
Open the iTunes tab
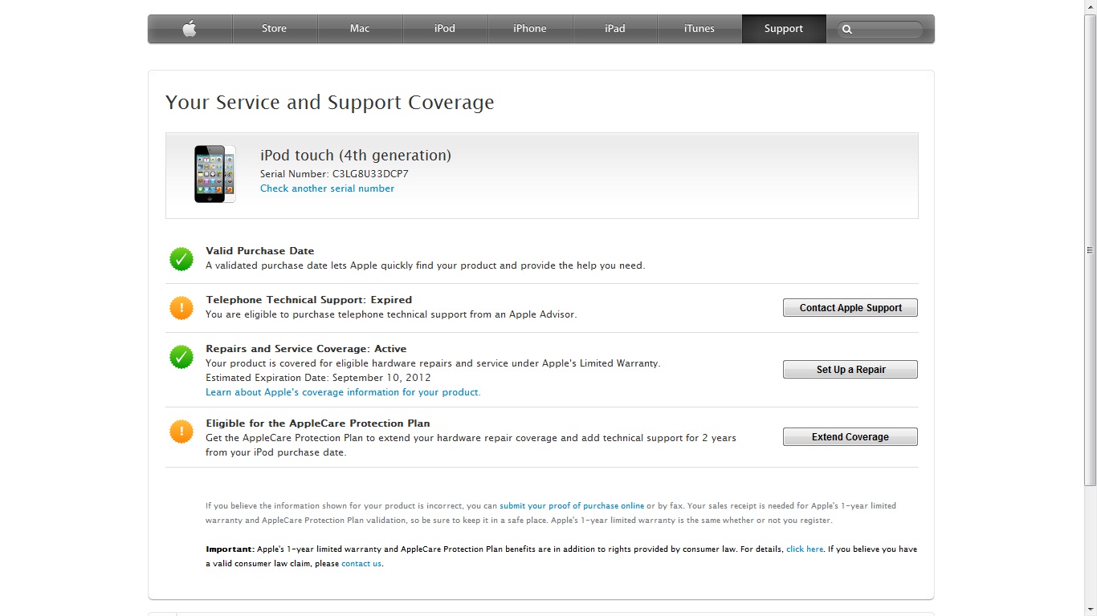pyautogui.click(x=699, y=29)
